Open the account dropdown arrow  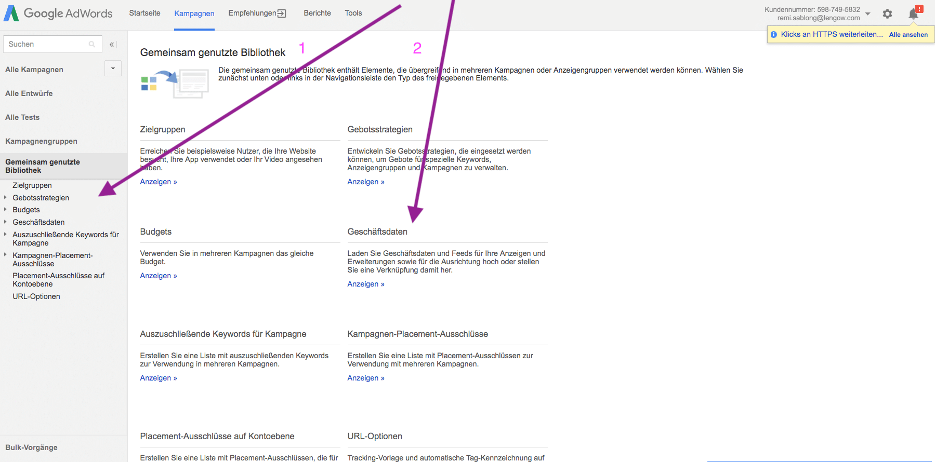coord(867,14)
